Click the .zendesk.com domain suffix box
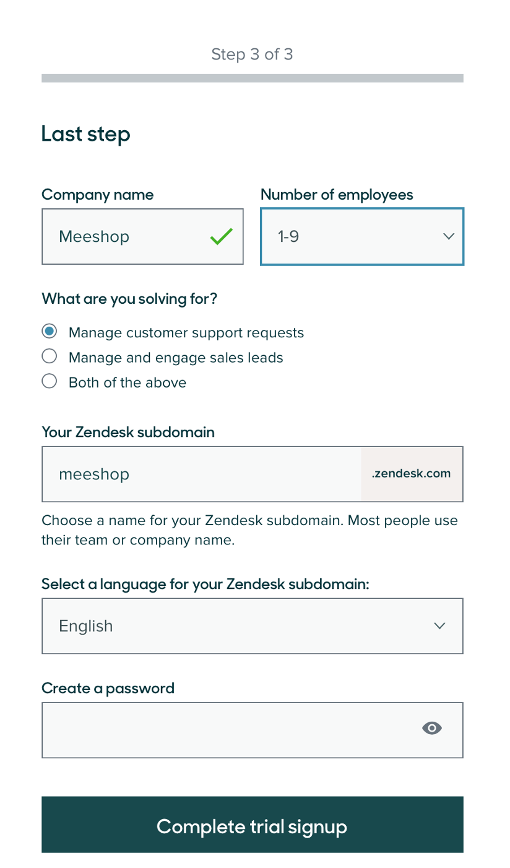 point(412,474)
